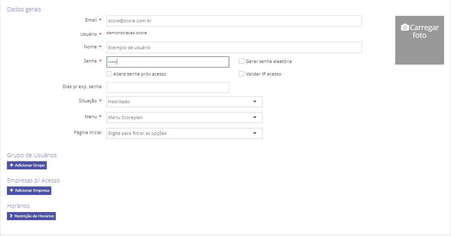Toggle Validar IP acesso checkbox

241,74
